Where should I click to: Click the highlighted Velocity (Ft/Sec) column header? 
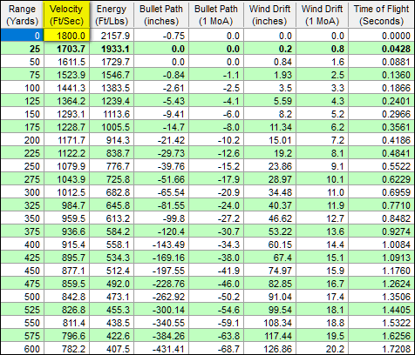(x=66, y=15)
